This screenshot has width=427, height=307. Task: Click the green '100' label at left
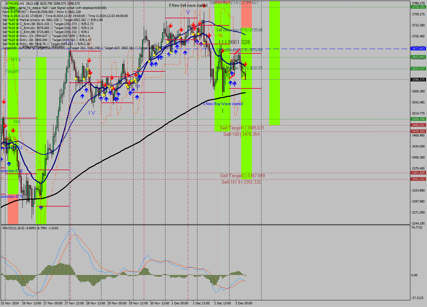17,122
